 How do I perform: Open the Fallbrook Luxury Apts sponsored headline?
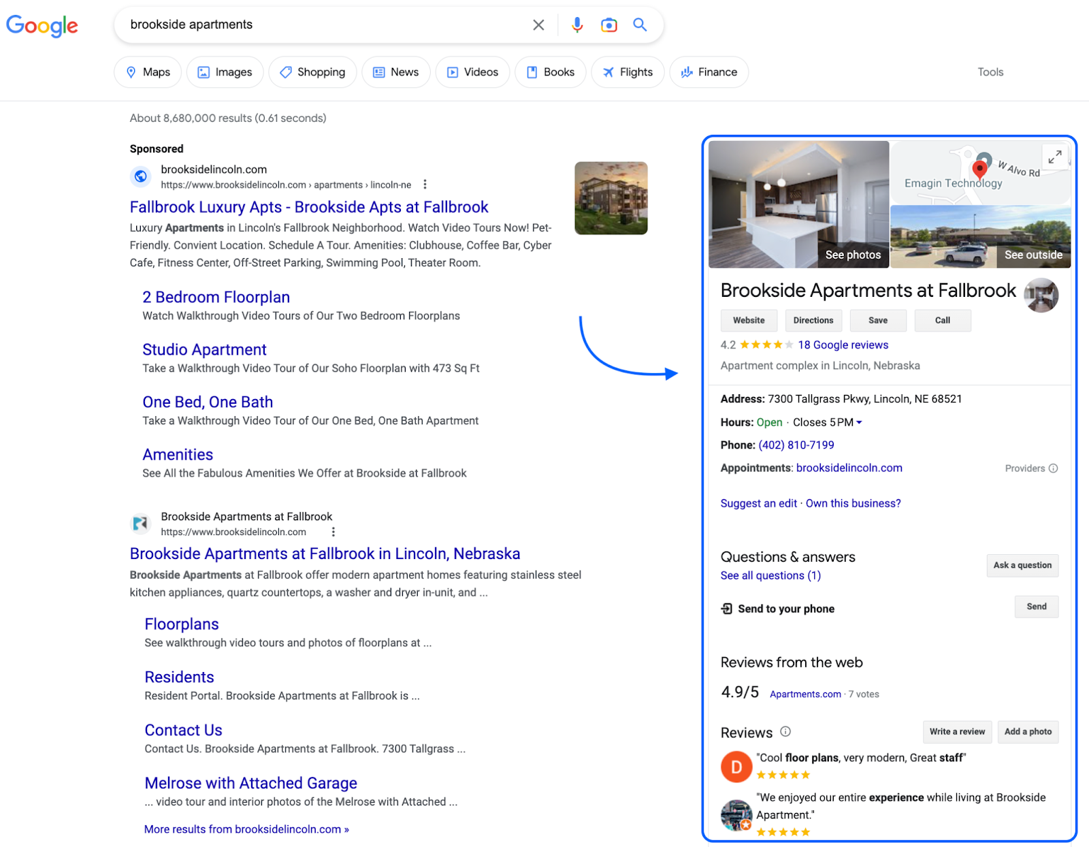pos(309,207)
